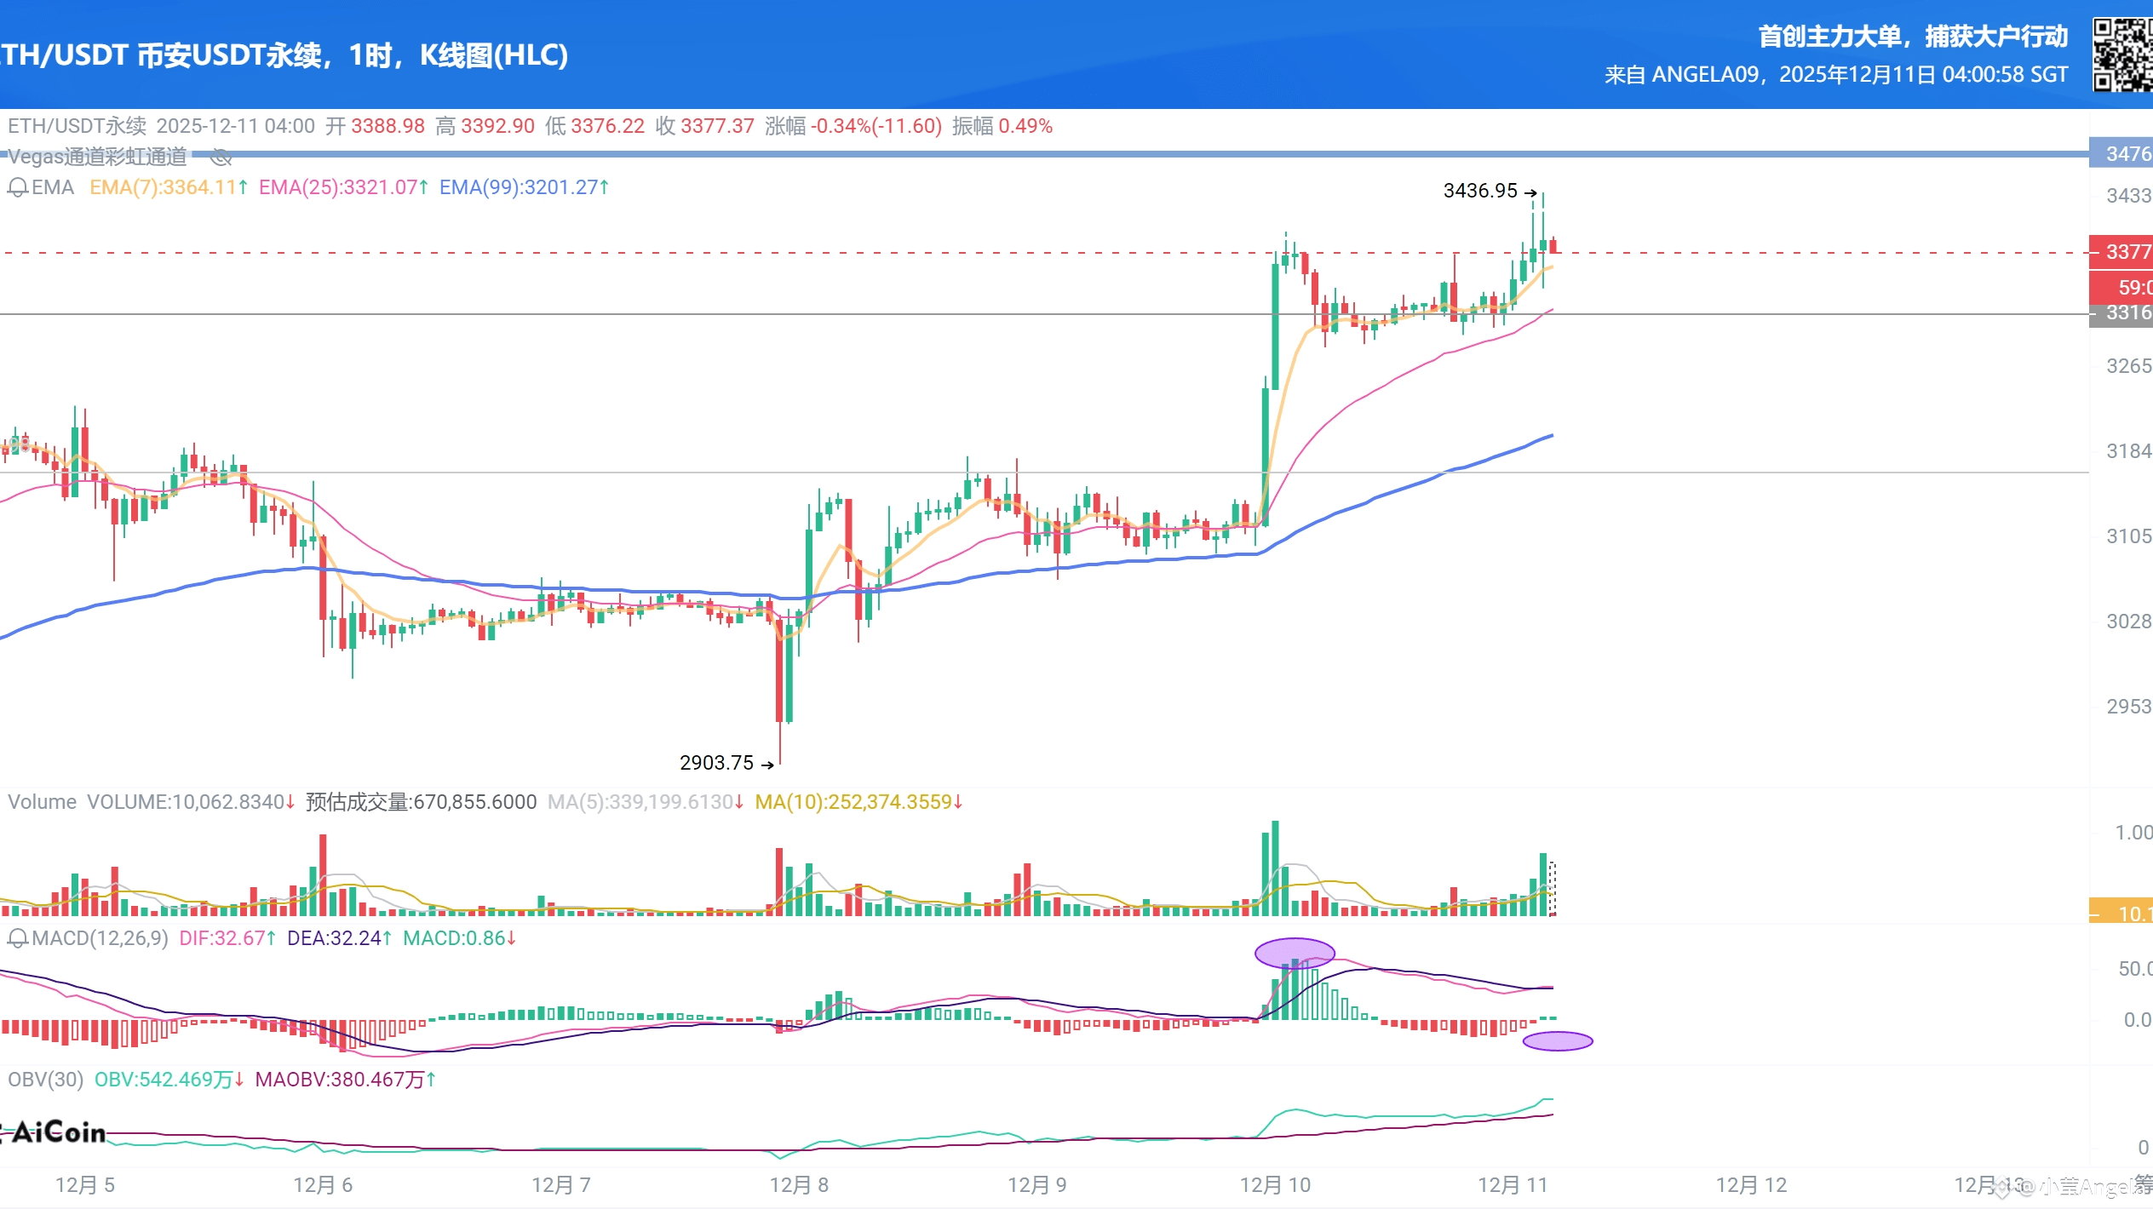Click the 2903.75 low price annotation
This screenshot has width=2153, height=1209.
716,763
